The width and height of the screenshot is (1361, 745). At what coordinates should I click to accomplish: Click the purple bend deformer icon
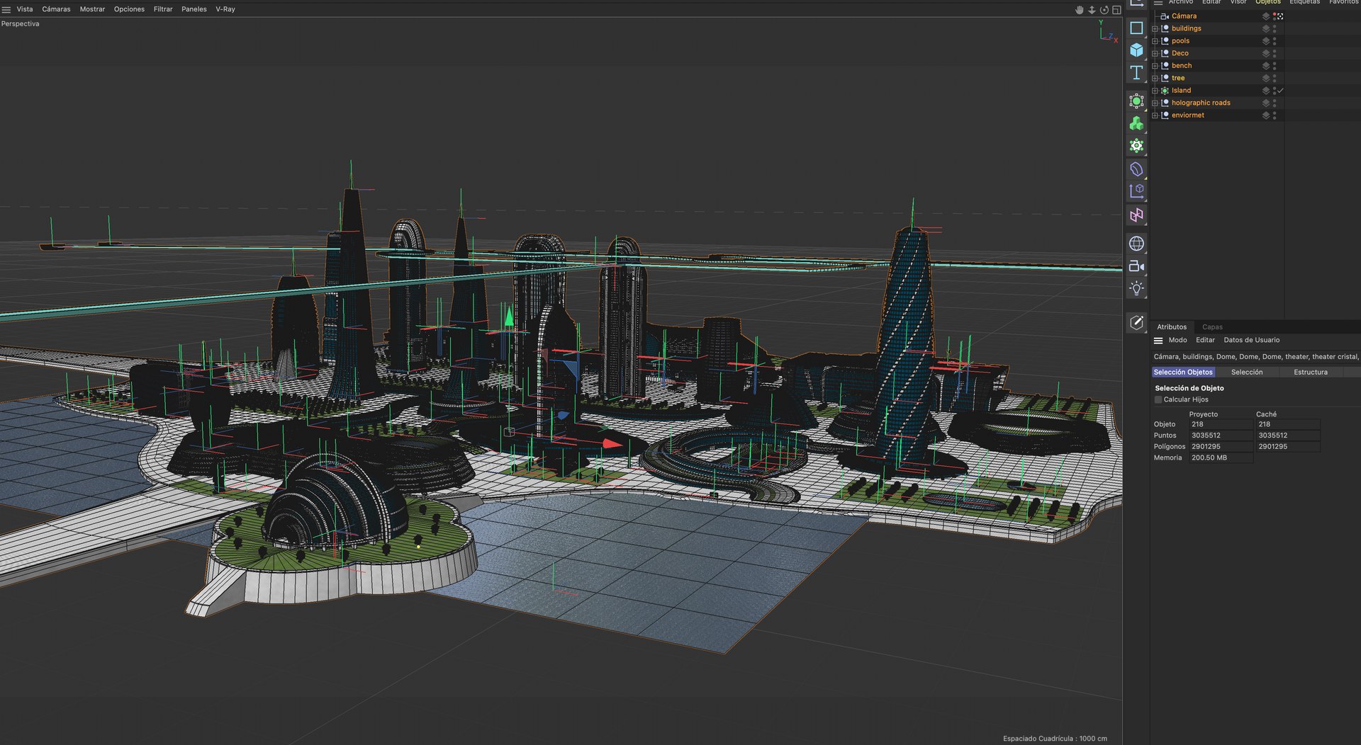click(1136, 169)
